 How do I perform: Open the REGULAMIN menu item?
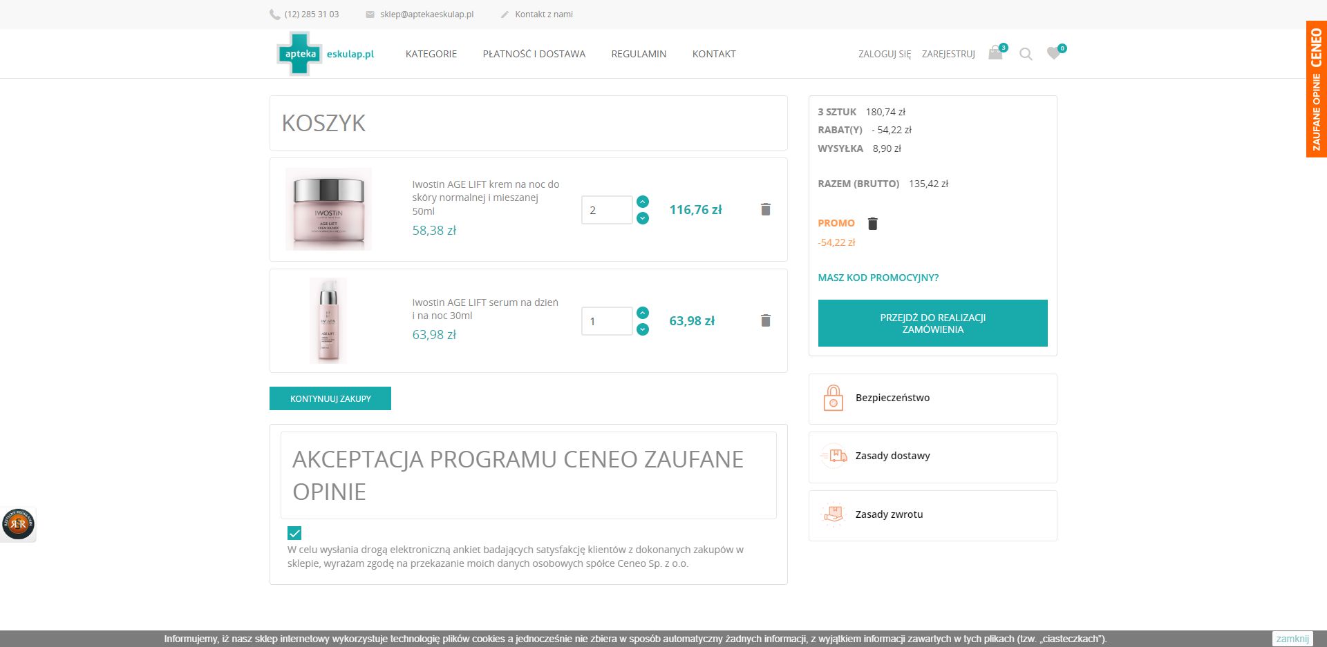tap(639, 54)
